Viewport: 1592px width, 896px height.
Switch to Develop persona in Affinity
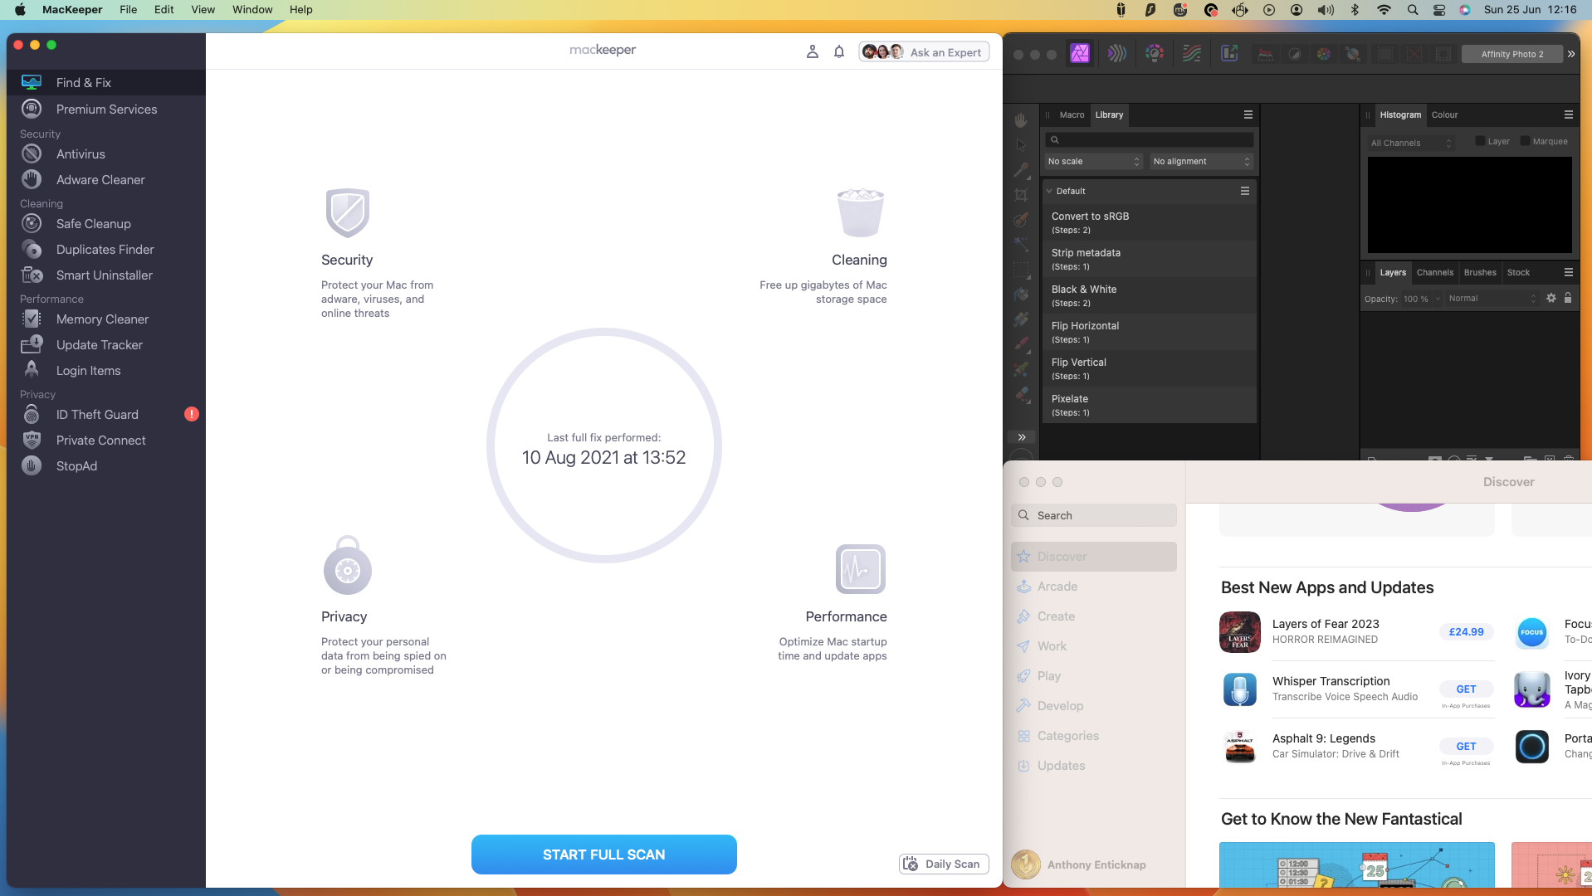[x=1155, y=54]
